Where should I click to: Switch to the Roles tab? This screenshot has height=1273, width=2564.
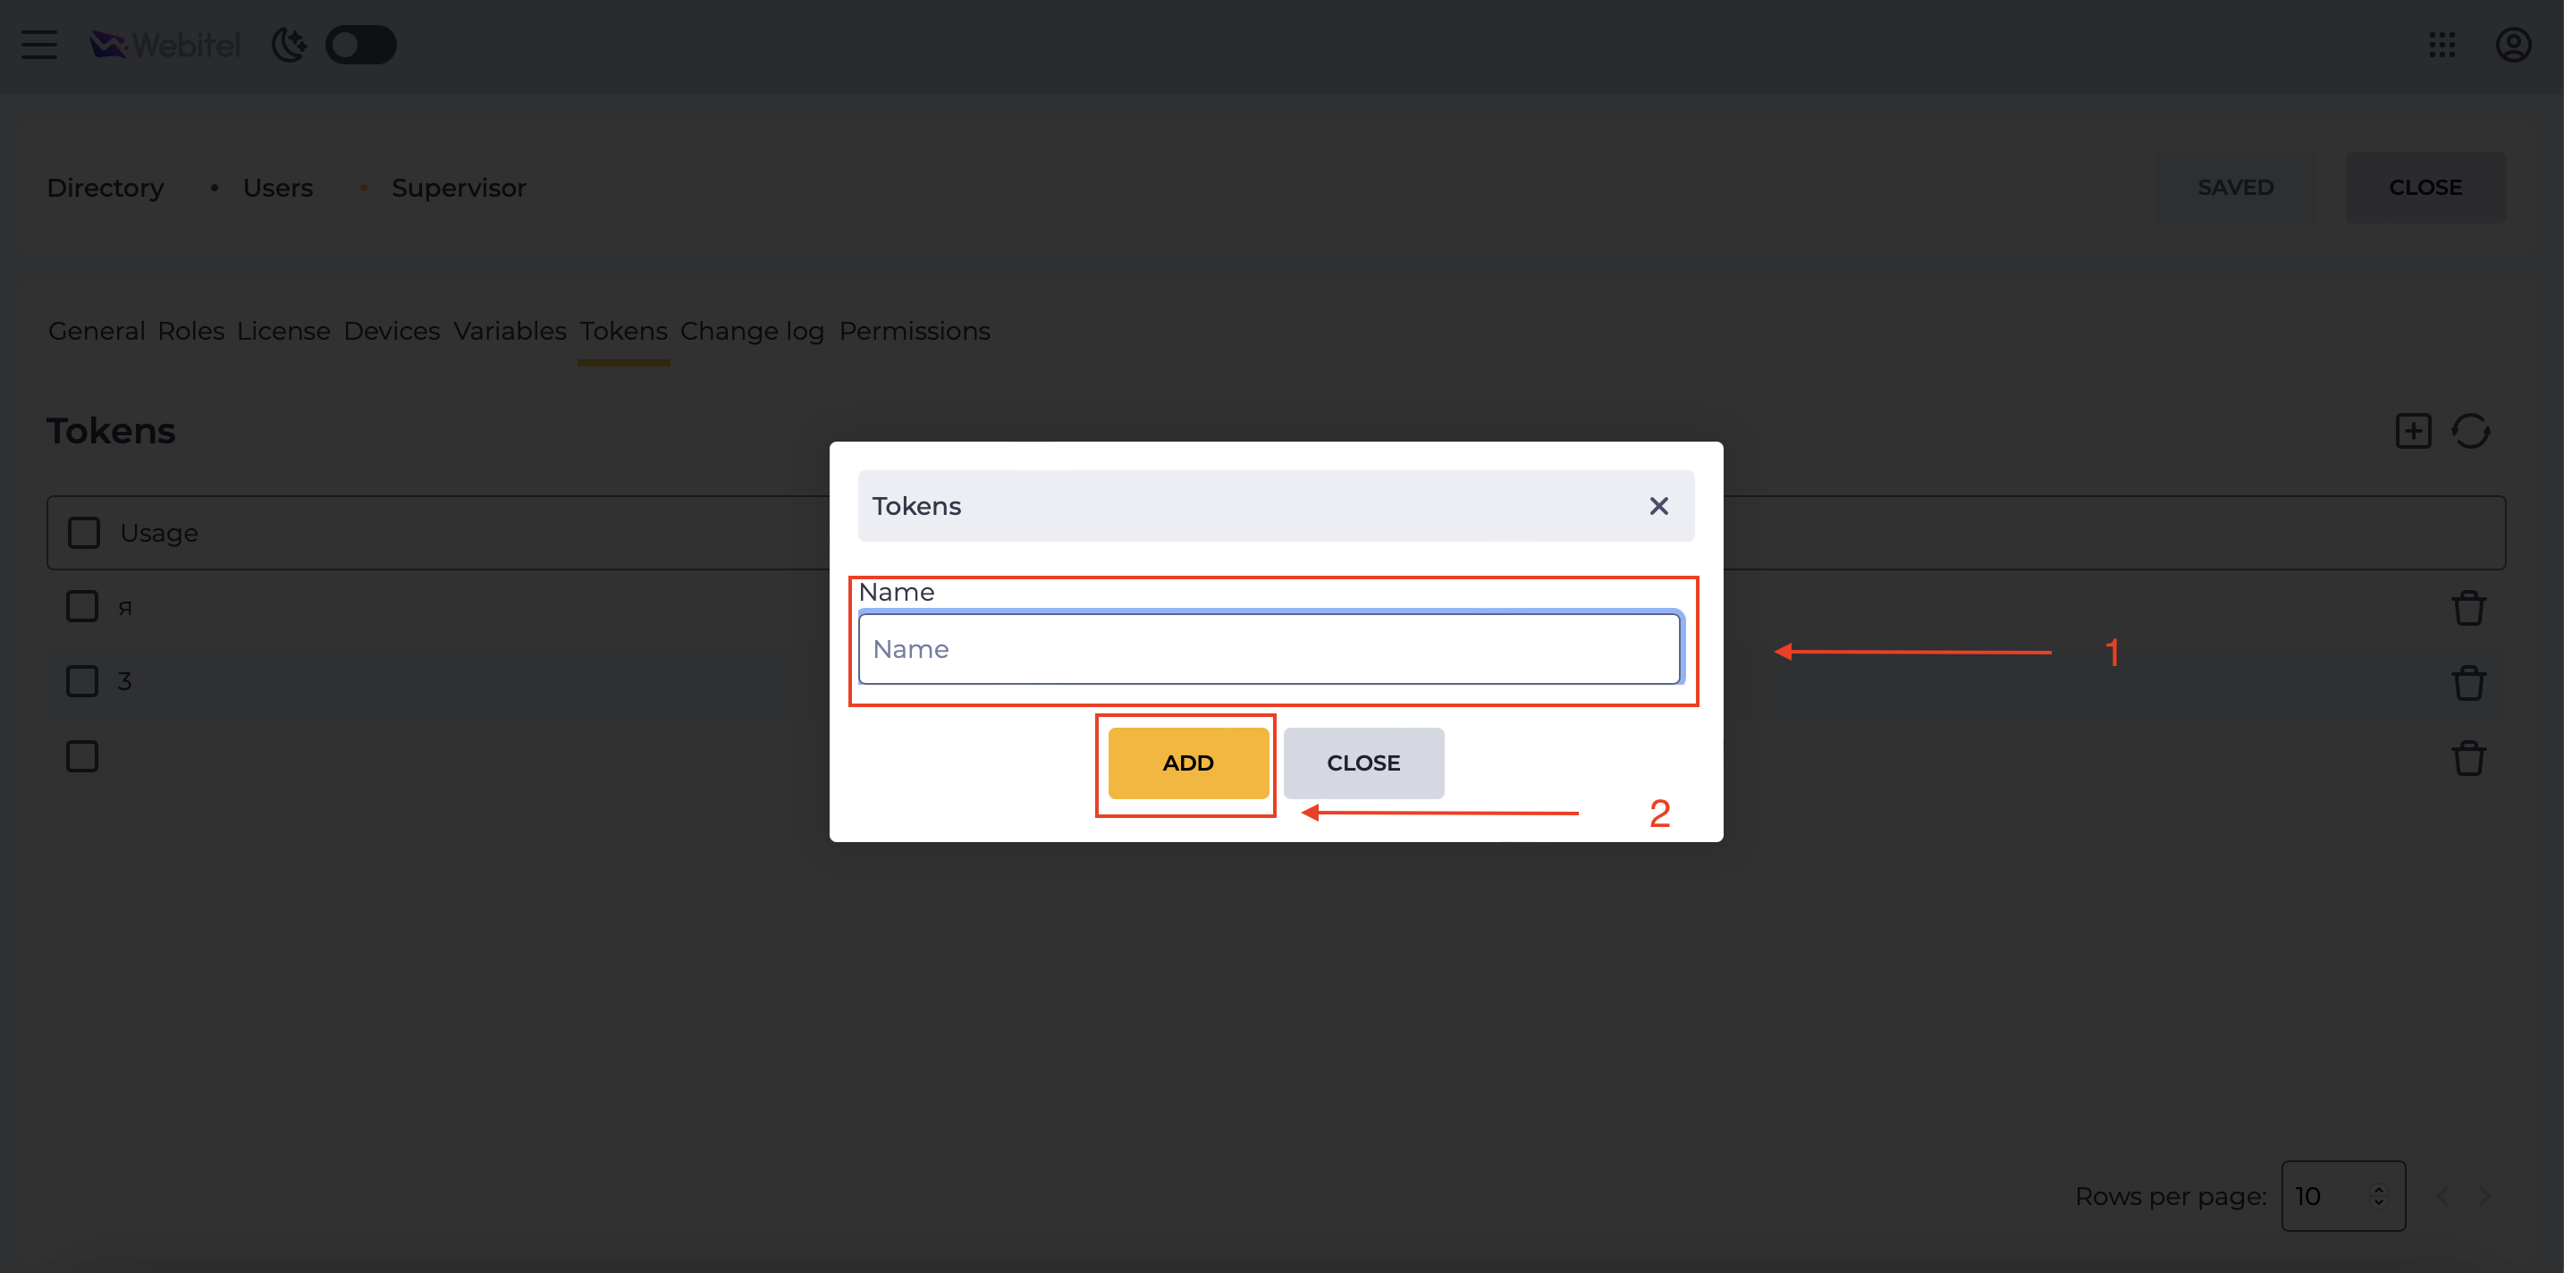coord(191,331)
